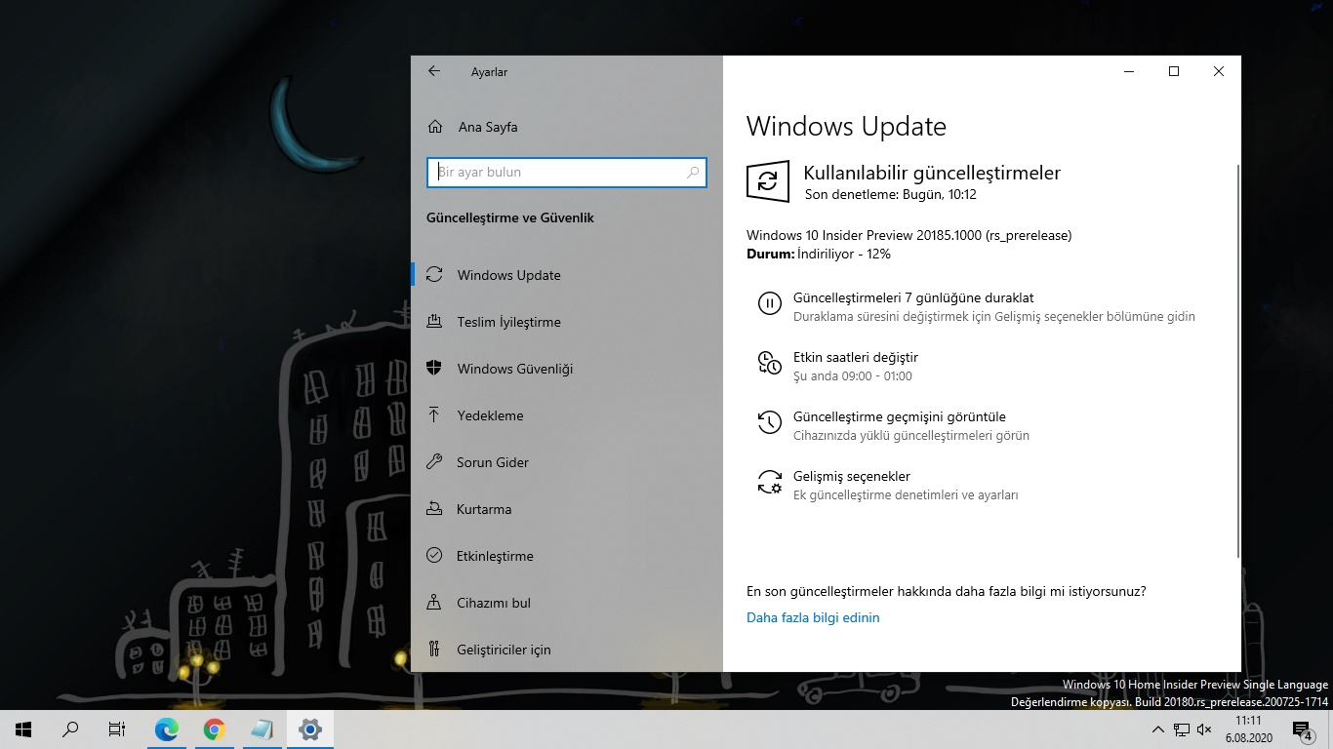Focus the Bir ayar bulun search field
1333x749 pixels.
(567, 172)
